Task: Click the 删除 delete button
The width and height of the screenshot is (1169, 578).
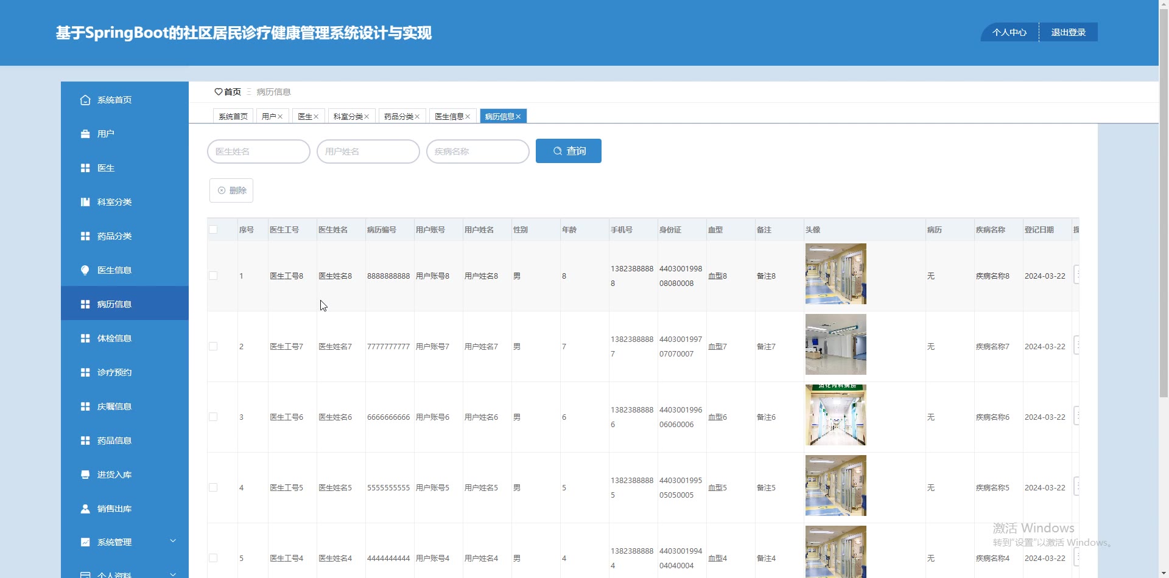Action: coord(231,190)
